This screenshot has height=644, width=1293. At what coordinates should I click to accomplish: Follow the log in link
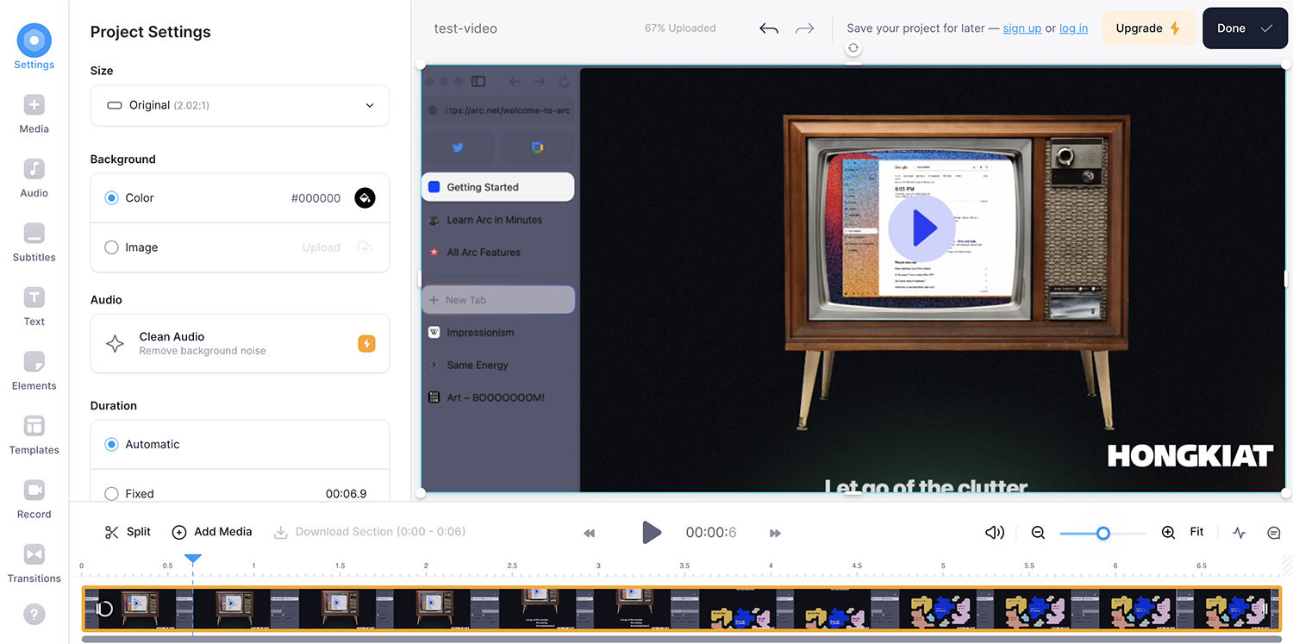1073,28
